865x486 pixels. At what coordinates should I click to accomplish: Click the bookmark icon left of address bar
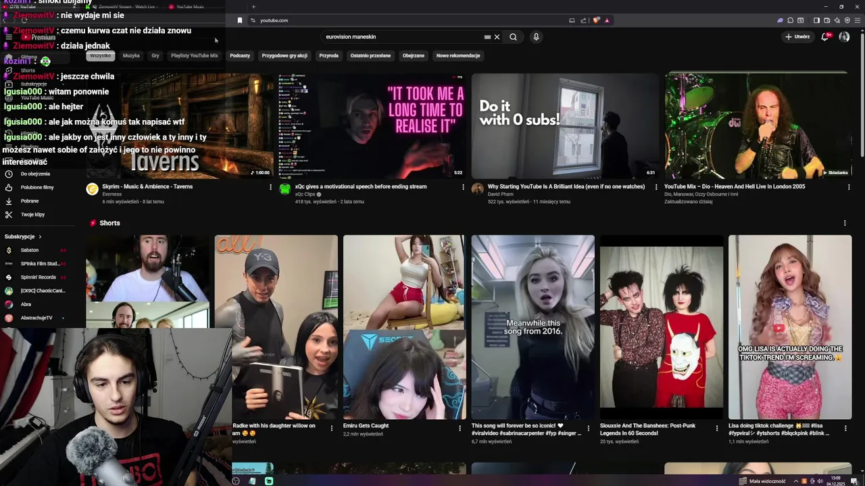pos(239,20)
